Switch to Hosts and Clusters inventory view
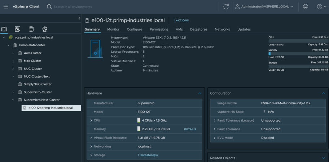Screen dimensions: 329x162 click(x=4, y=29)
